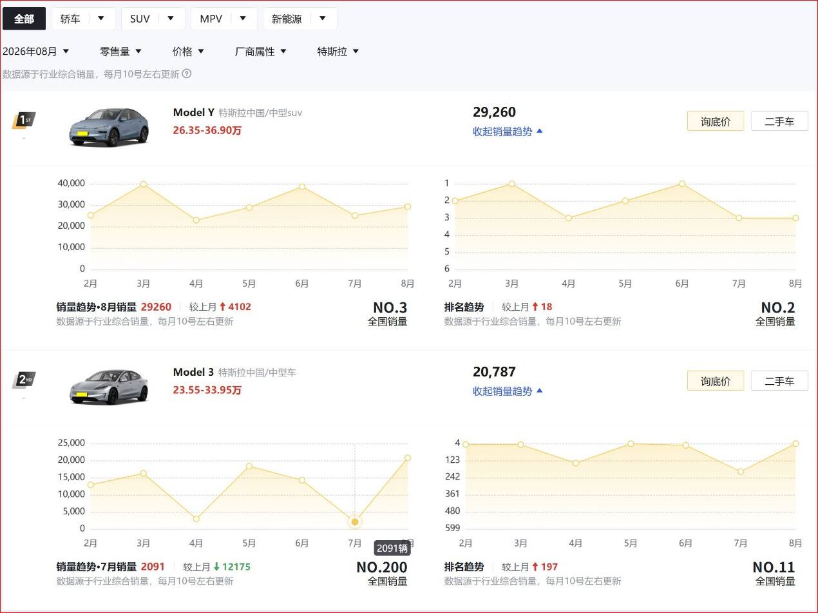Click the March peak point on Model Y sales chart
The width and height of the screenshot is (818, 613).
(144, 184)
